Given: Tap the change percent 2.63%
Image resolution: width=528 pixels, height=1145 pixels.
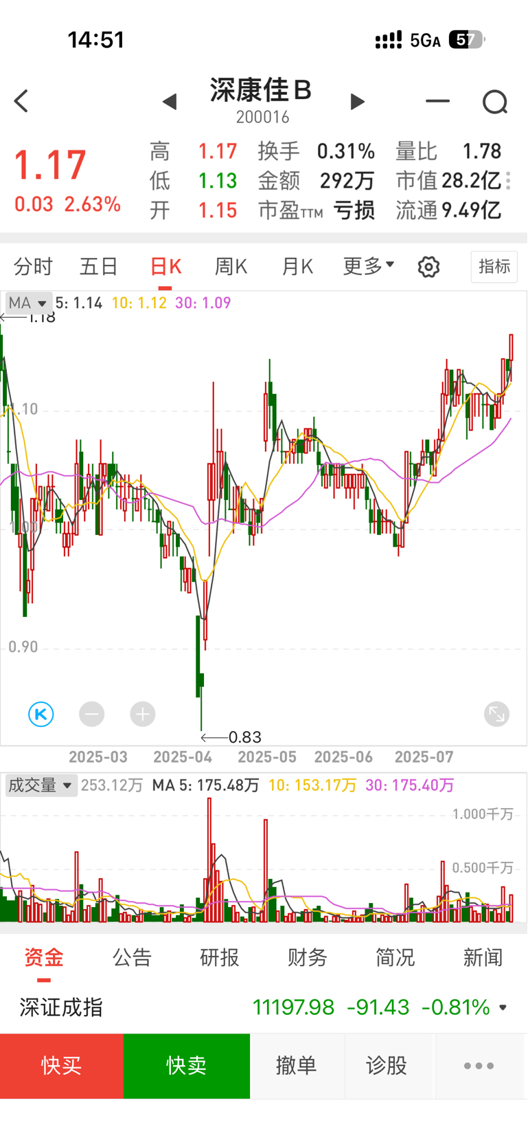Looking at the screenshot, I should click(93, 204).
